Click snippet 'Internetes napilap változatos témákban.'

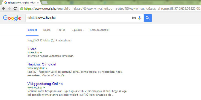[50, 56]
